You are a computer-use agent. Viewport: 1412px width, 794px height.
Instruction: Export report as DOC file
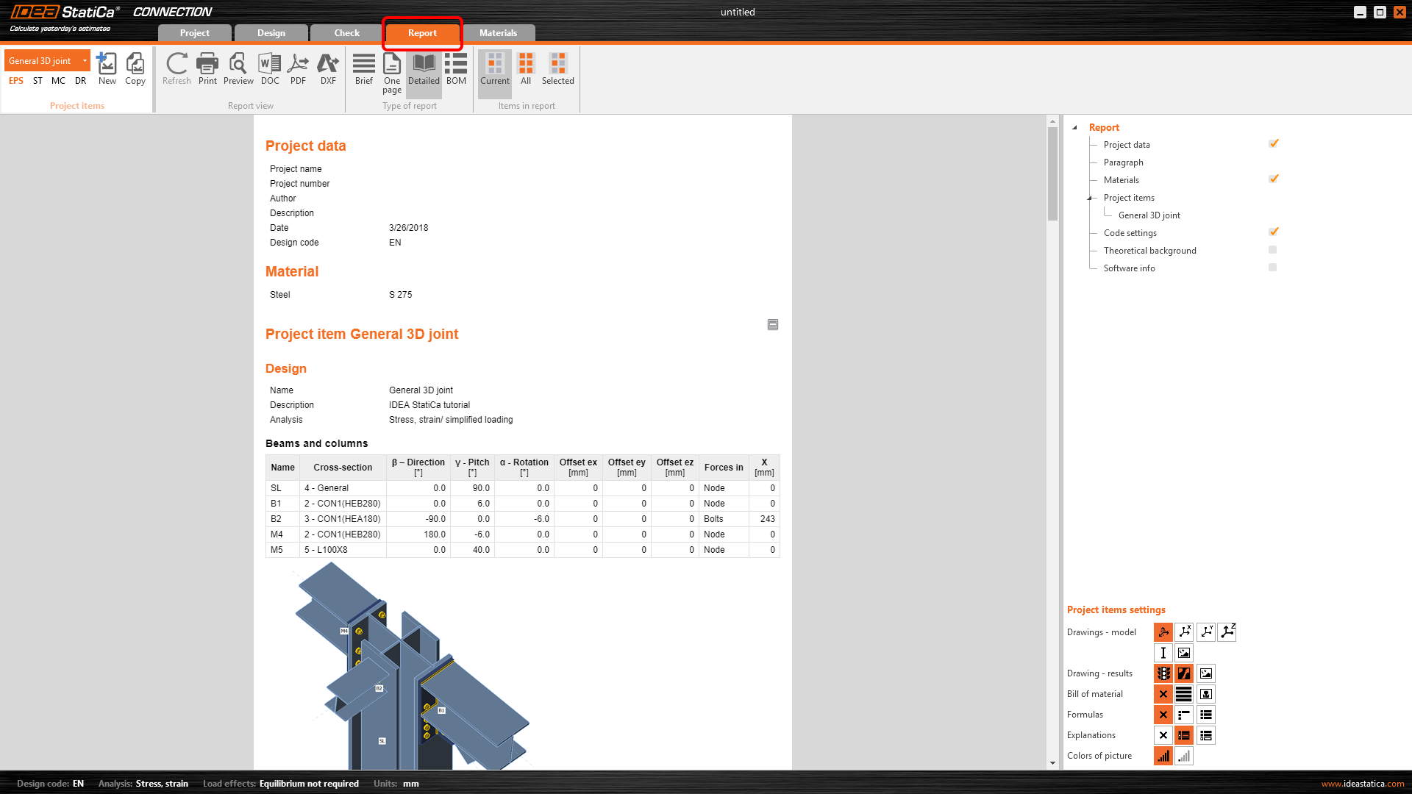(x=270, y=69)
